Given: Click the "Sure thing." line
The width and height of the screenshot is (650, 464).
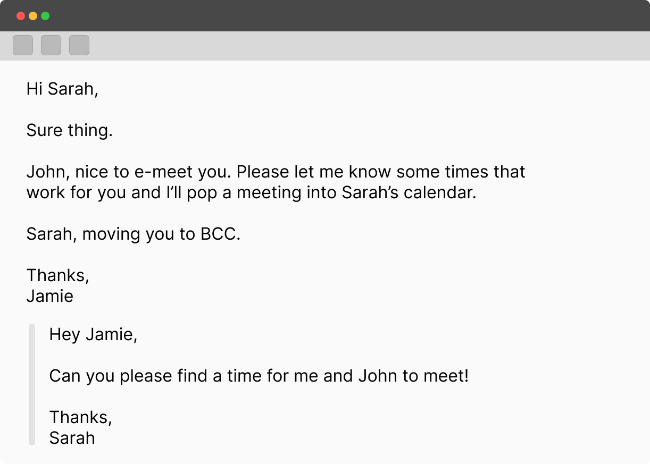Looking at the screenshot, I should point(70,131).
